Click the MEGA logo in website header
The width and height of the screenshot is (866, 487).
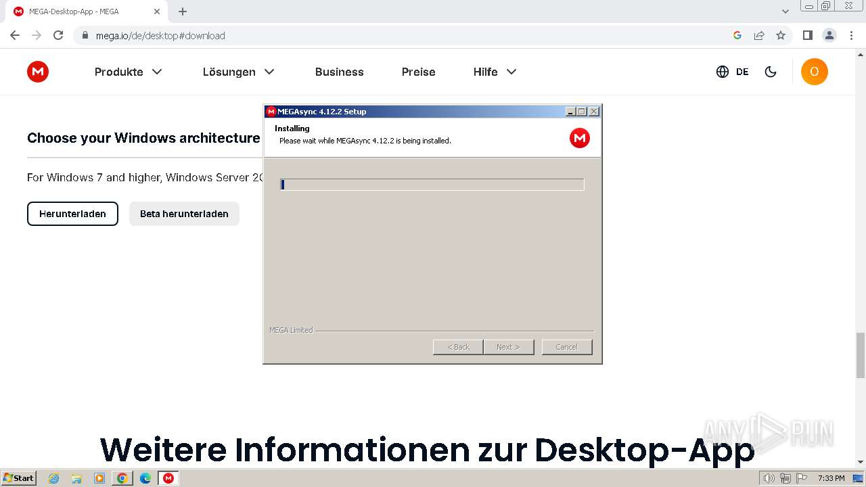click(x=38, y=72)
